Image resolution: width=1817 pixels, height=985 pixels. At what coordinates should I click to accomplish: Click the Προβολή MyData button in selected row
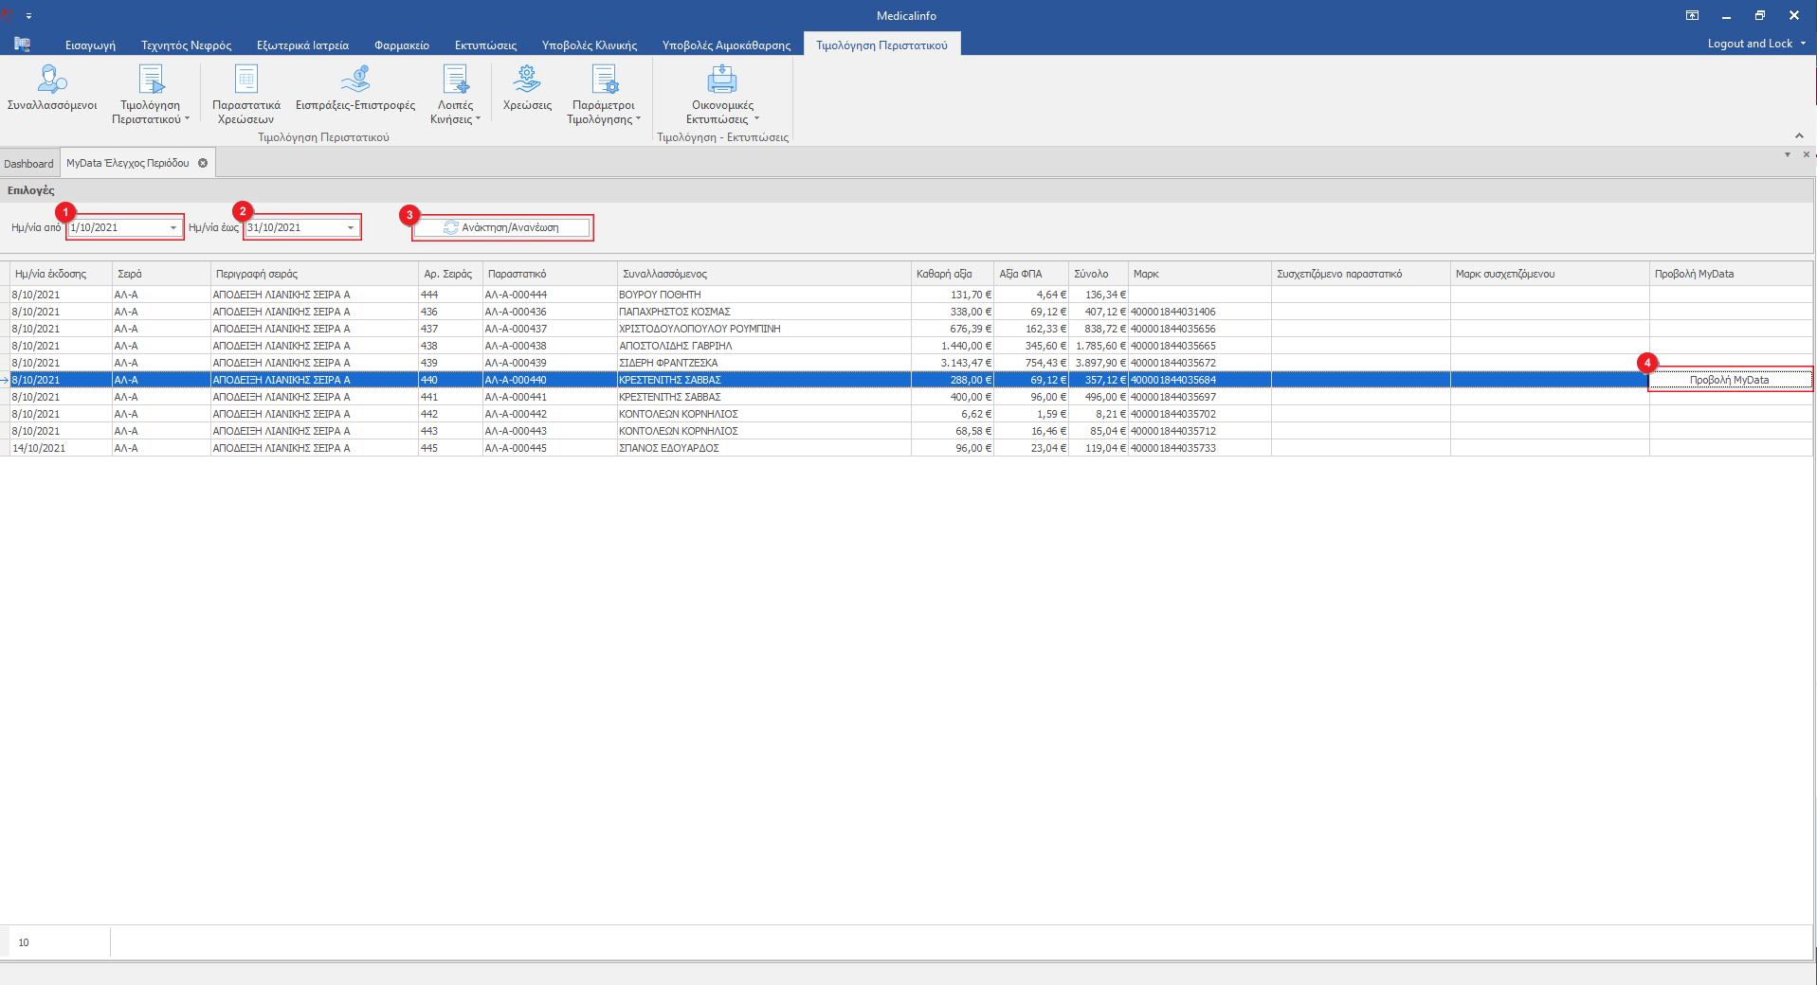pyautogui.click(x=1729, y=380)
